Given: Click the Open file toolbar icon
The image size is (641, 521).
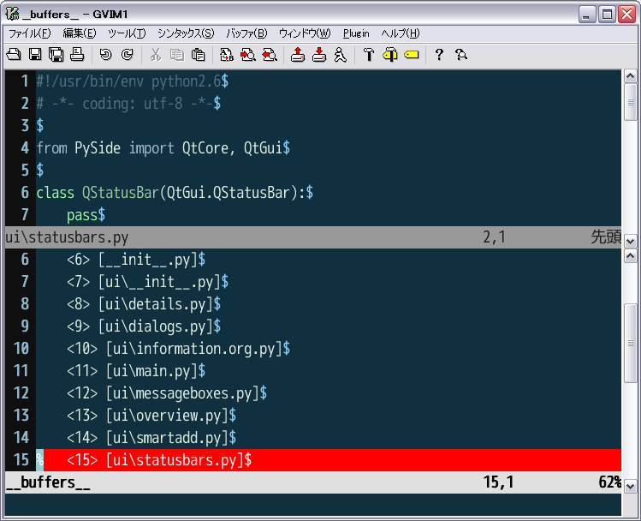Looking at the screenshot, I should [14, 55].
